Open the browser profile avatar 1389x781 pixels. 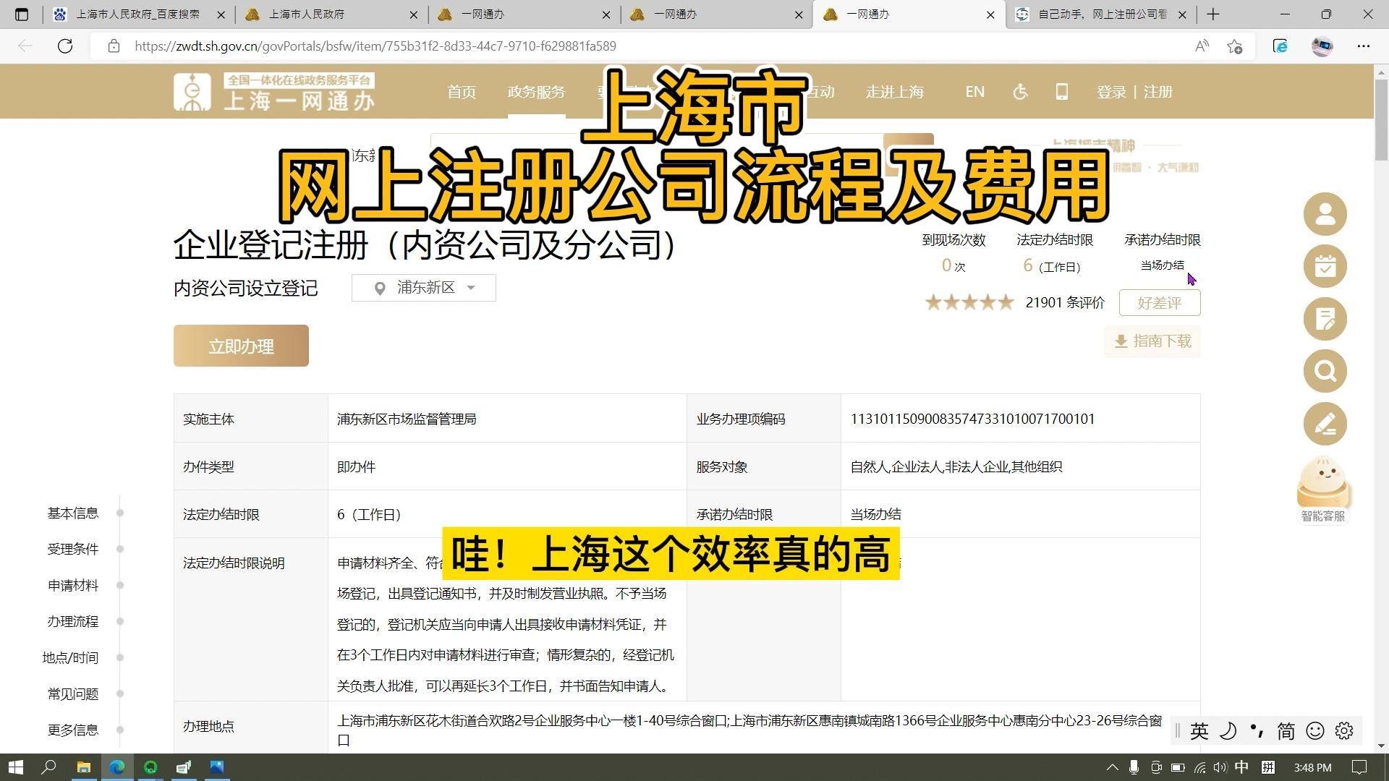point(1322,46)
